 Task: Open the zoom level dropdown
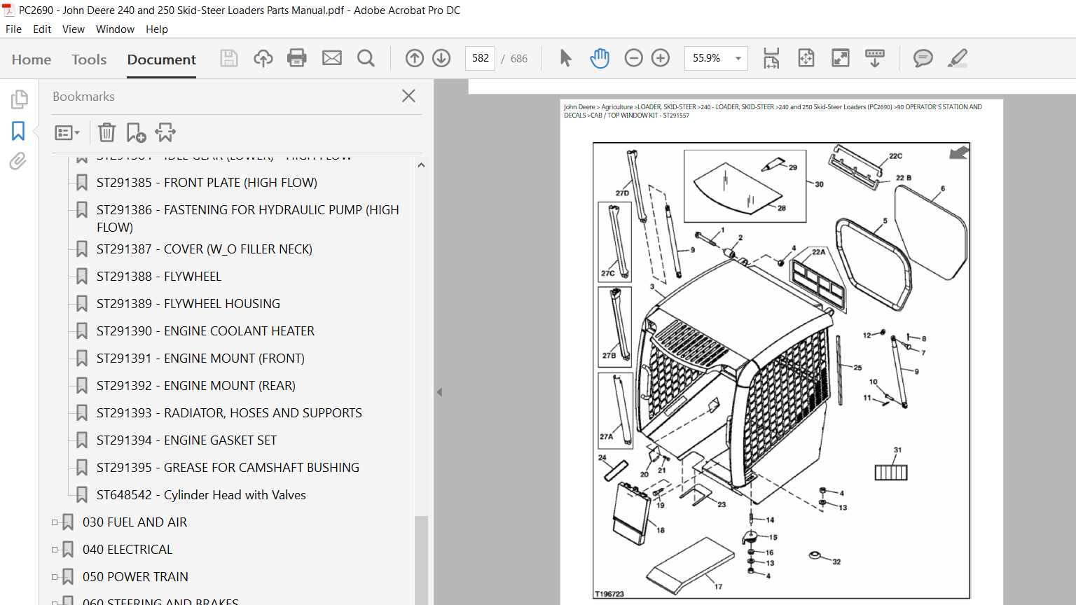pyautogui.click(x=738, y=59)
